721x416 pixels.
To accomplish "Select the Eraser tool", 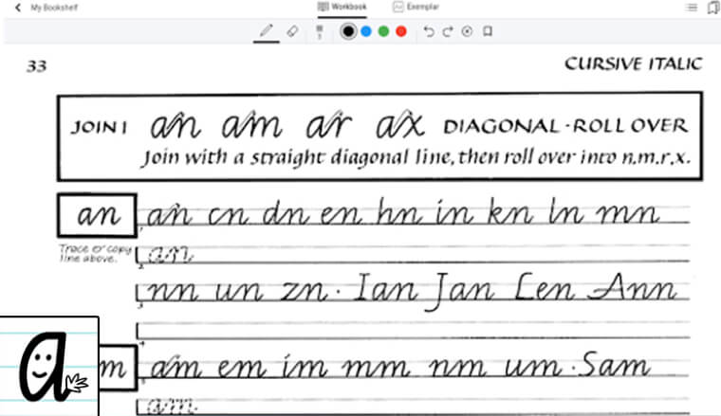I will (292, 31).
